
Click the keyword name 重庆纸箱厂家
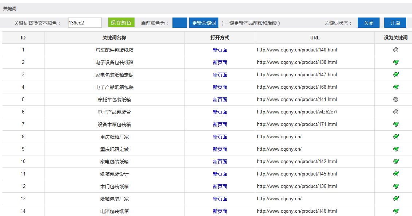pos(114,137)
